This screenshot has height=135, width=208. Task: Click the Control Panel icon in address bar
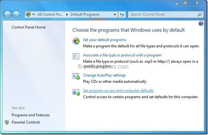pyautogui.click(x=28, y=14)
